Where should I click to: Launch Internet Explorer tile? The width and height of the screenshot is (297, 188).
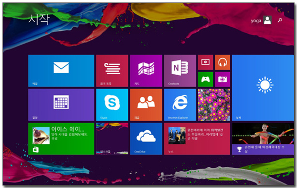(x=180, y=105)
